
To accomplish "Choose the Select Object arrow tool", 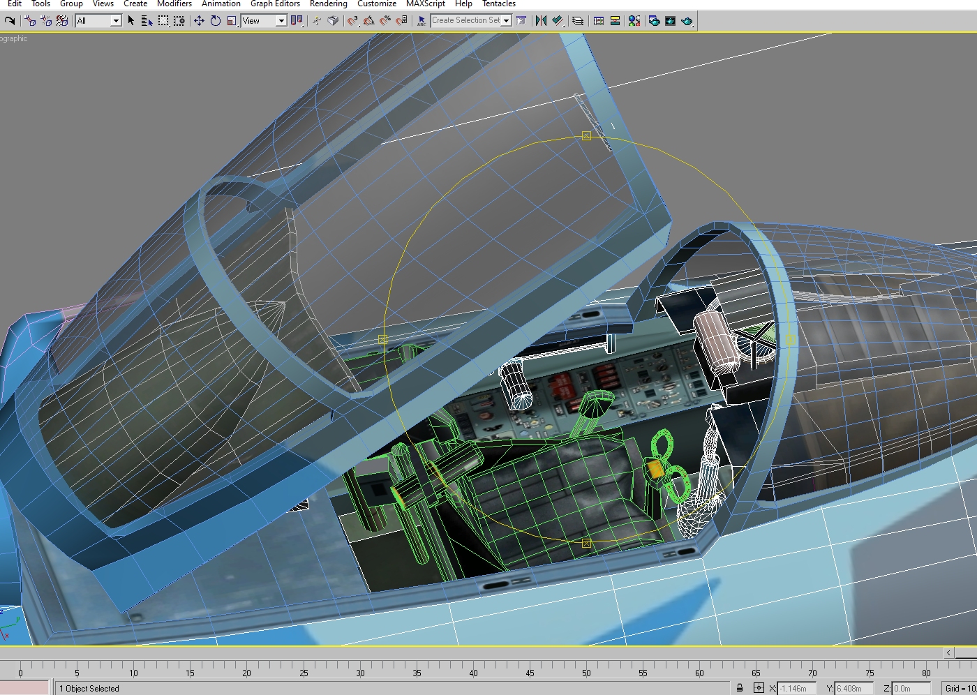I will 130,21.
